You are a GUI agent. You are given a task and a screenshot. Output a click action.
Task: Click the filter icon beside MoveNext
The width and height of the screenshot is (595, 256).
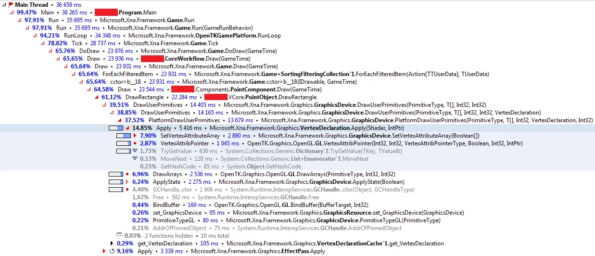pyautogui.click(x=135, y=159)
